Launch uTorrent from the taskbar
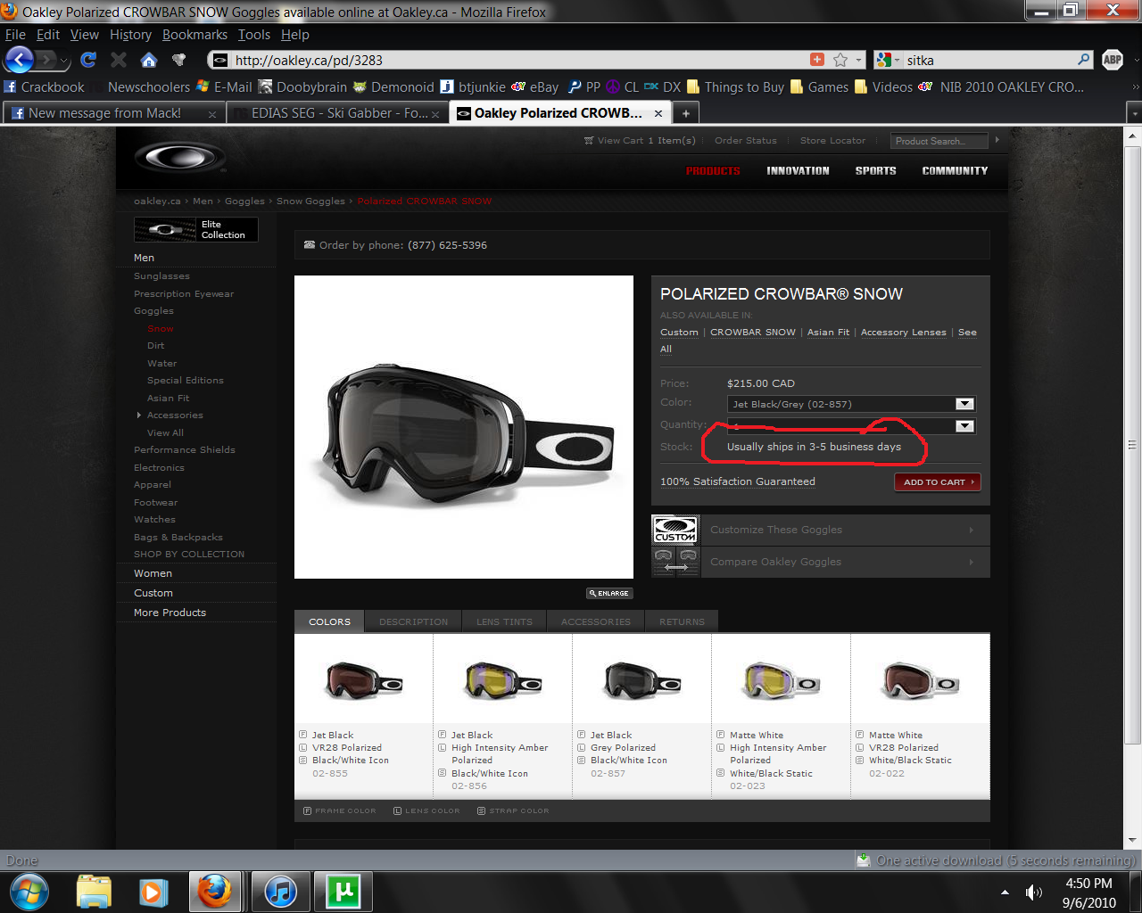 [343, 891]
